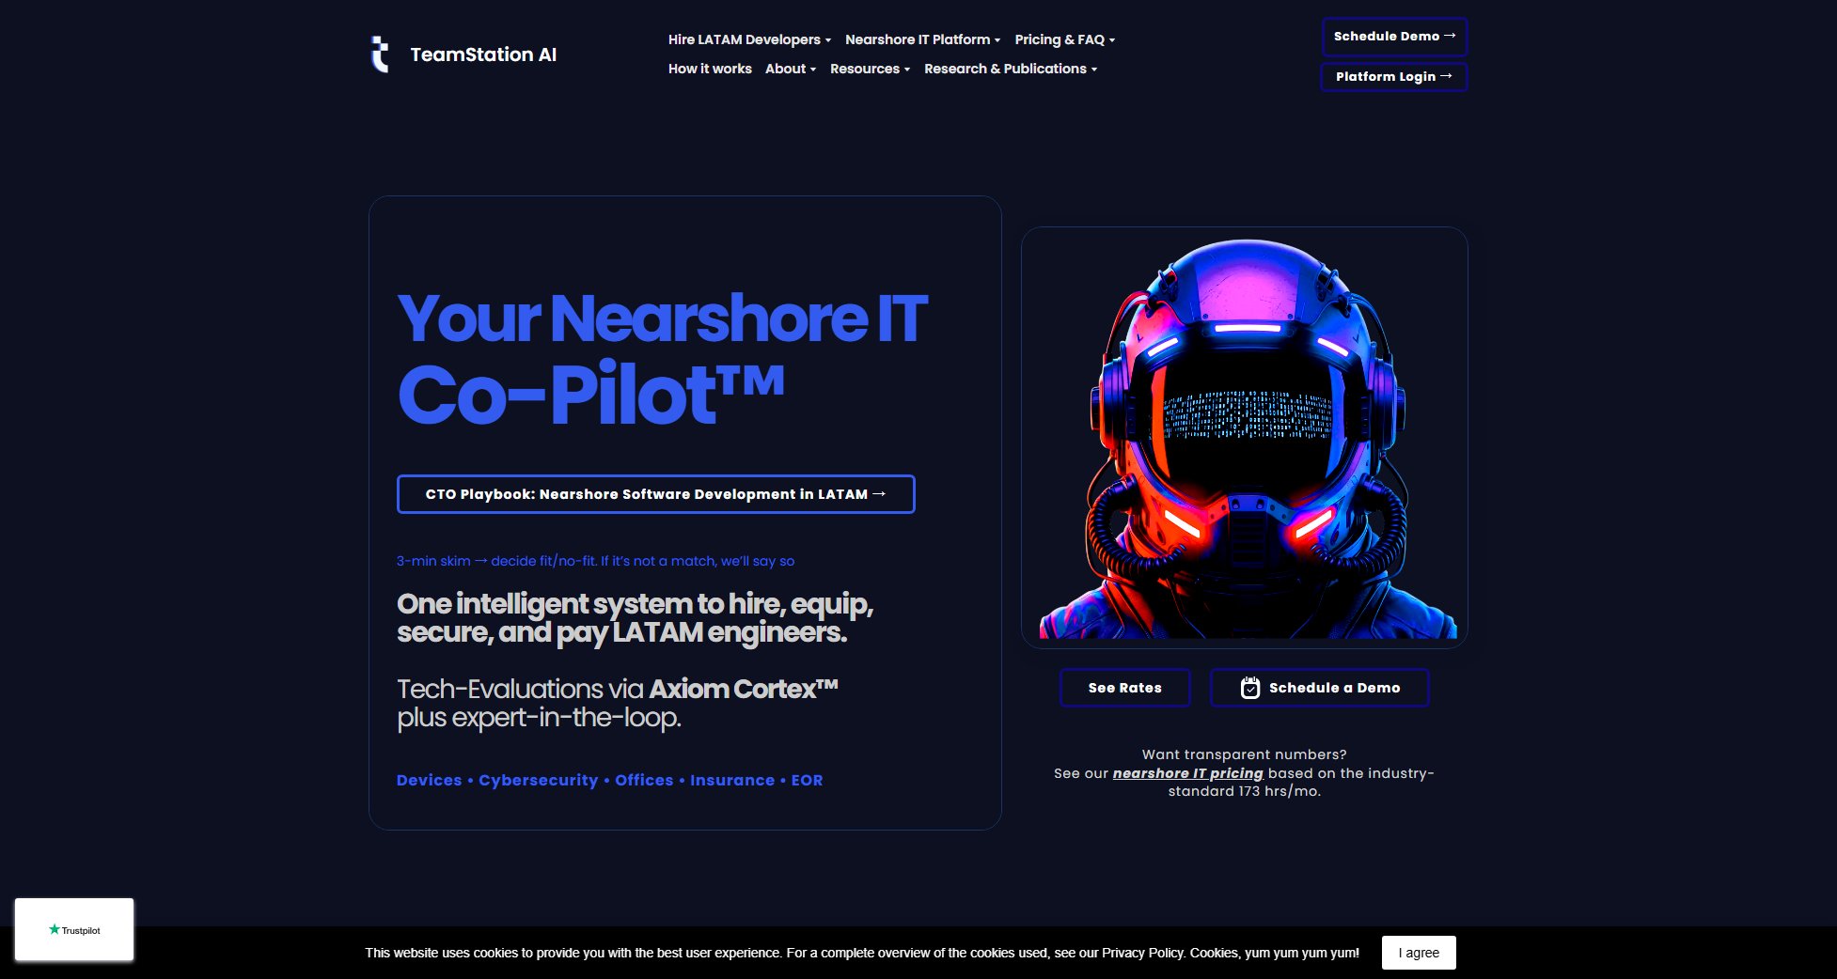Click the calendar icon in Schedule a Demo
This screenshot has height=979, width=1837.
pos(1249,688)
